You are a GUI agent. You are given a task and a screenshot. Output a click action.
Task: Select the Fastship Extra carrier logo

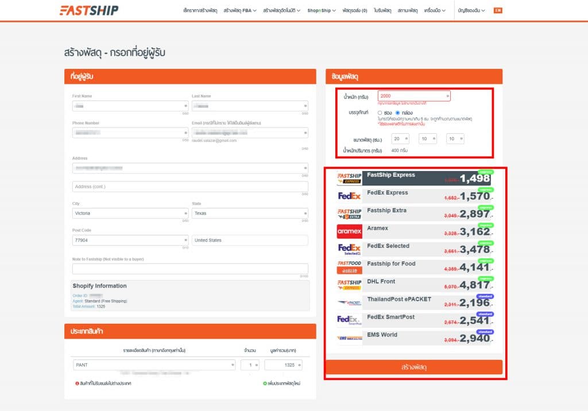[x=349, y=214]
